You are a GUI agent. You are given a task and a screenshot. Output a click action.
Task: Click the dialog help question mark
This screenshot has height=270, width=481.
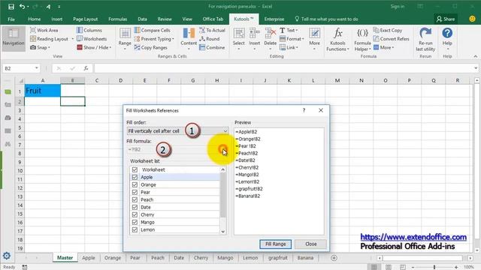(x=304, y=110)
